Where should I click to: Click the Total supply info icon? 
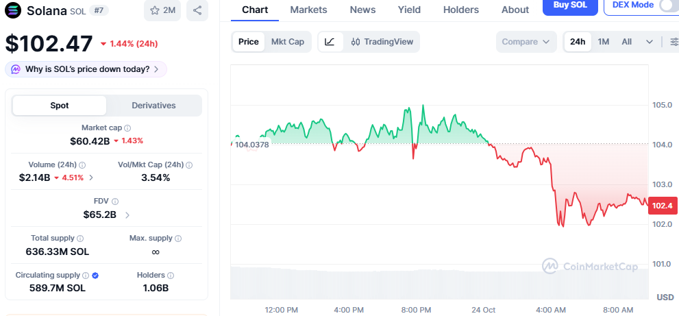tap(80, 239)
